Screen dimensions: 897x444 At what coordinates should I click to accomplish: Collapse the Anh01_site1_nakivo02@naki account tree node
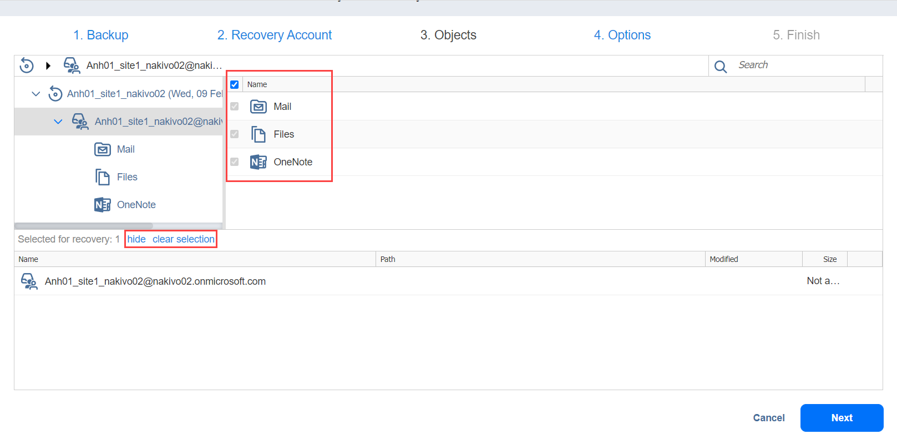(x=58, y=122)
